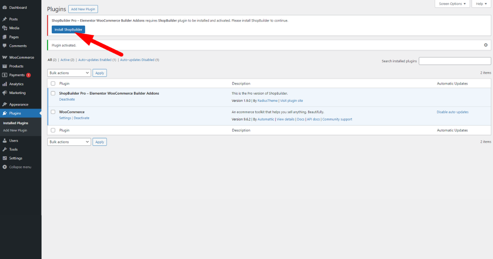Image resolution: width=493 pixels, height=259 pixels.
Task: Dismiss the Plugin activated notice
Action: pos(486,45)
